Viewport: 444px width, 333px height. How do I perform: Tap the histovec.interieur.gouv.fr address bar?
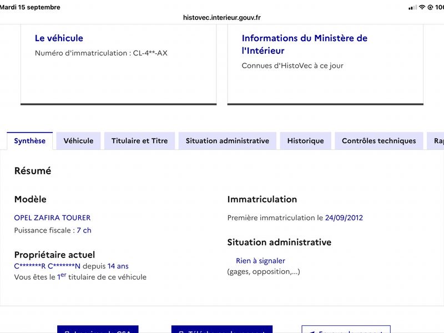pos(221,18)
